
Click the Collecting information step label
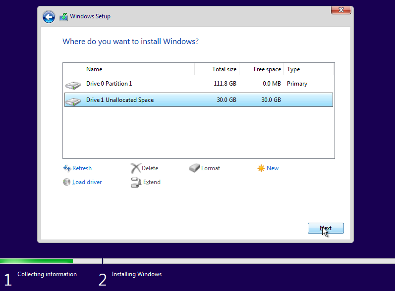coord(47,274)
